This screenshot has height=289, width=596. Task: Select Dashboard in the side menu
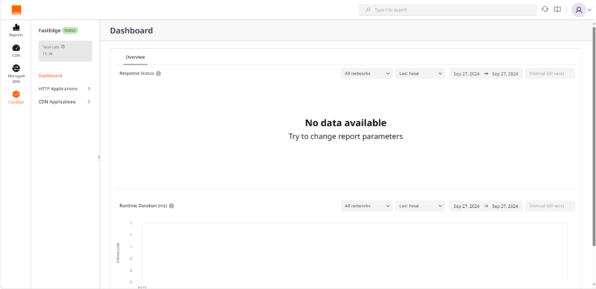50,76
